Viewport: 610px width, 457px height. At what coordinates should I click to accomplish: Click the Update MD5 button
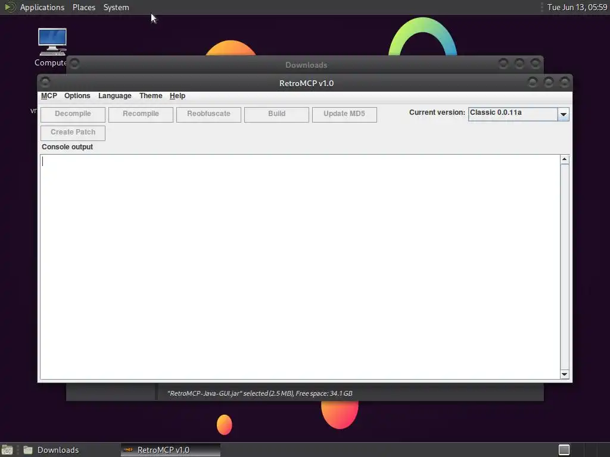click(344, 114)
